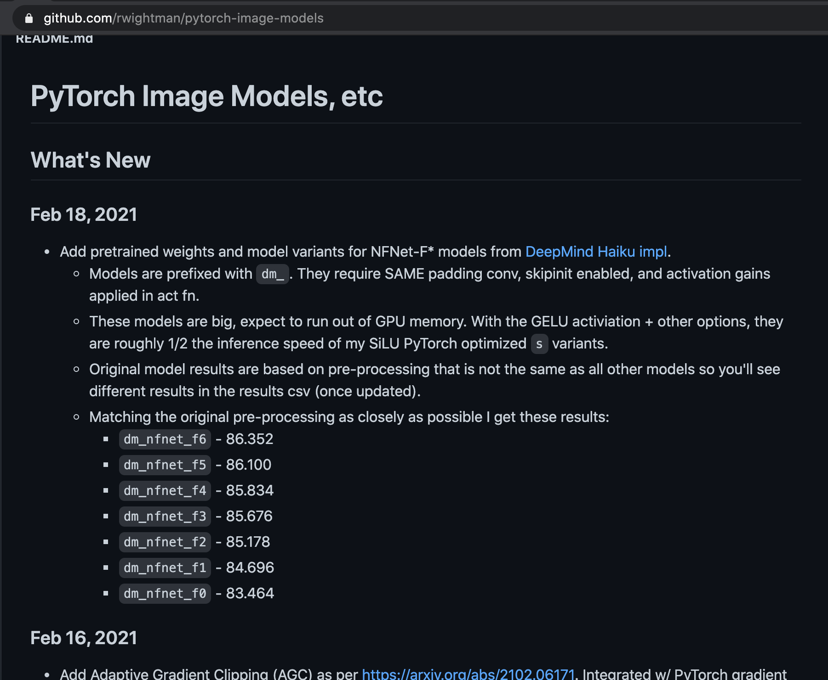The image size is (828, 680).
Task: Click the dm_ inline code prefix
Action: click(x=273, y=274)
